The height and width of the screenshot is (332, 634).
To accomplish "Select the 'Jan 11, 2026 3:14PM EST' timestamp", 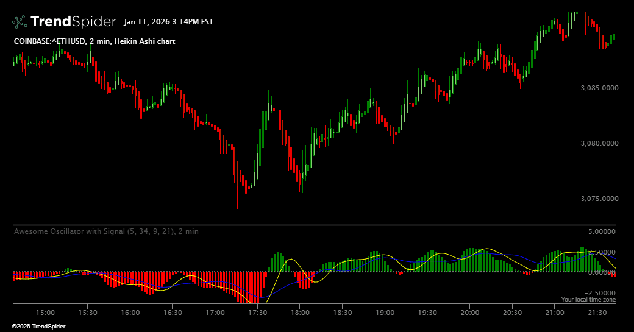I will tap(169, 22).
